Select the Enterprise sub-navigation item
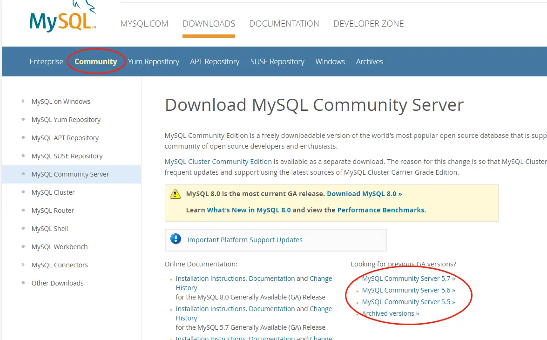 click(47, 62)
